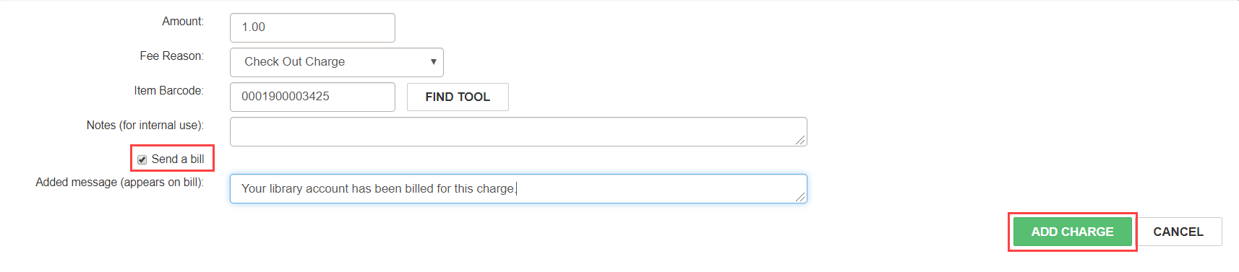1239x272 pixels.
Task: Submit with the green ADD CHARGE button
Action: coord(1072,232)
